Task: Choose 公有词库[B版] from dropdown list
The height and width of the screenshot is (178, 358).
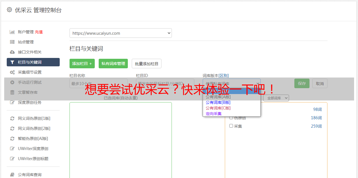Action: click(x=218, y=102)
